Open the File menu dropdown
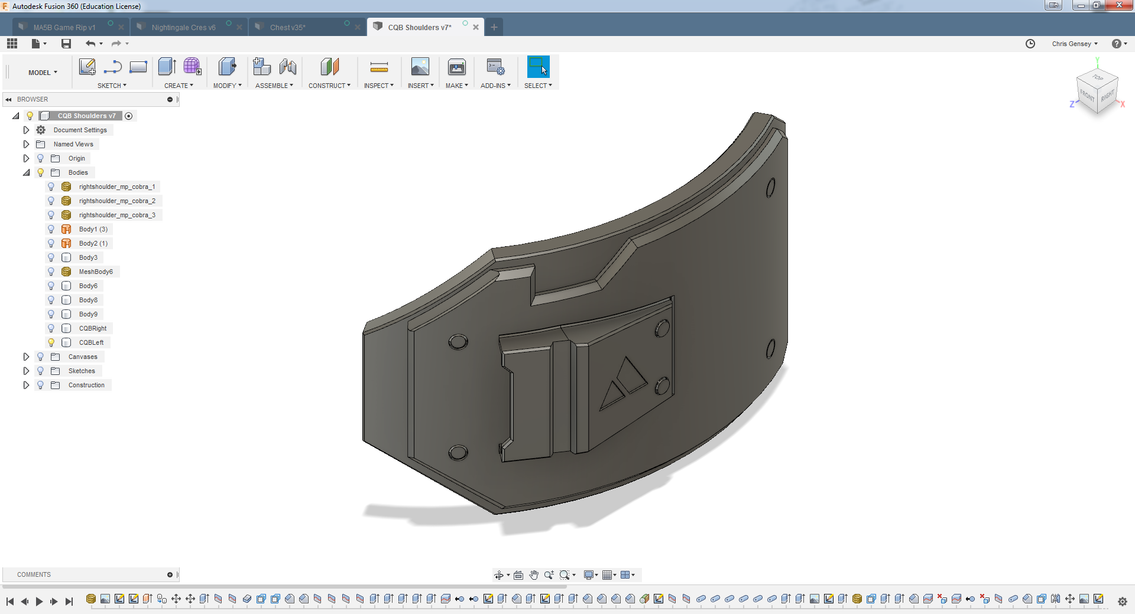 click(x=39, y=44)
